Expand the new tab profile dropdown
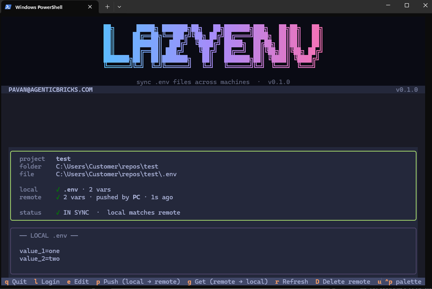The height and width of the screenshot is (289, 432). 119,7
